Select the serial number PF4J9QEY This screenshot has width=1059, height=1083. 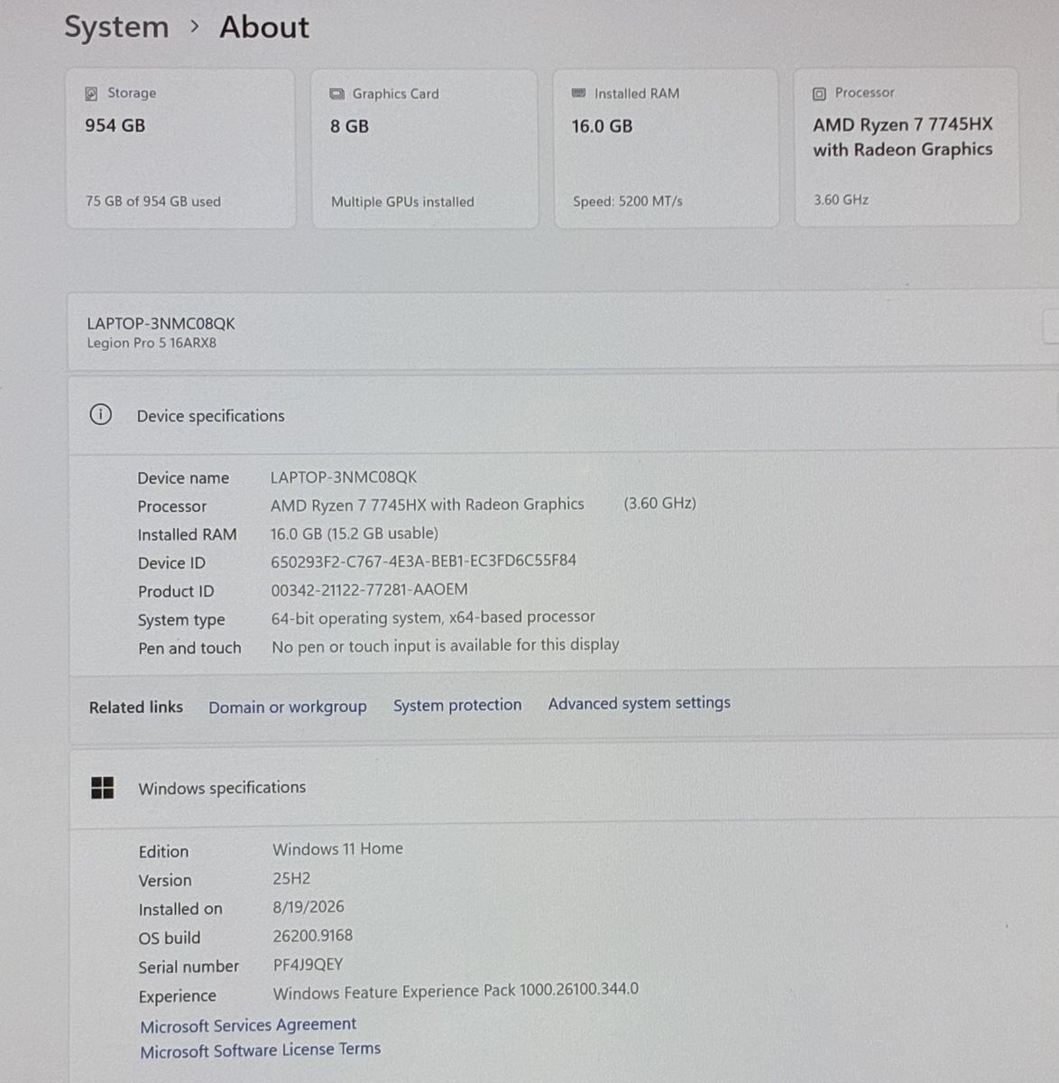308,965
